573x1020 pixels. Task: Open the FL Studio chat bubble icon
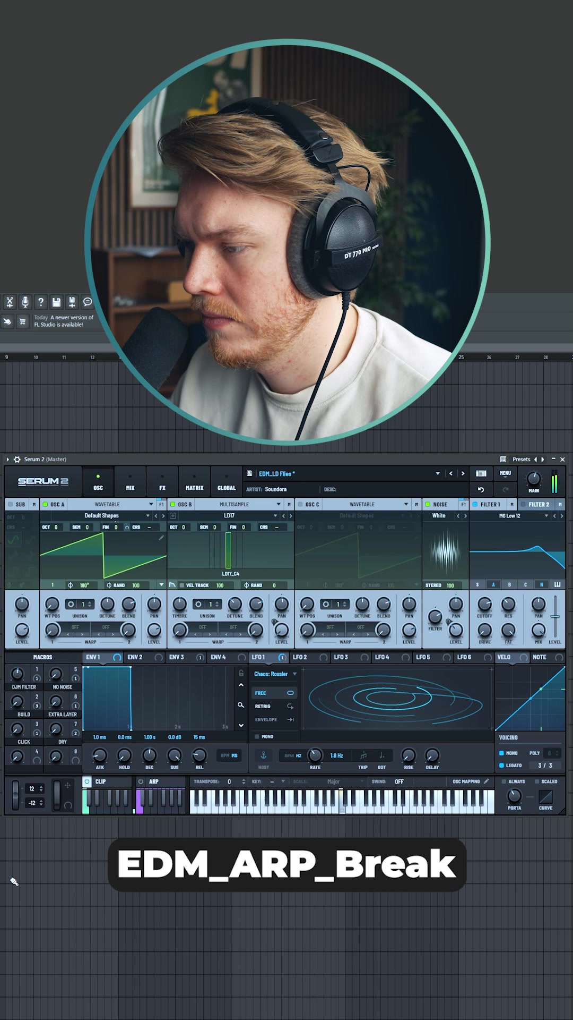point(88,302)
